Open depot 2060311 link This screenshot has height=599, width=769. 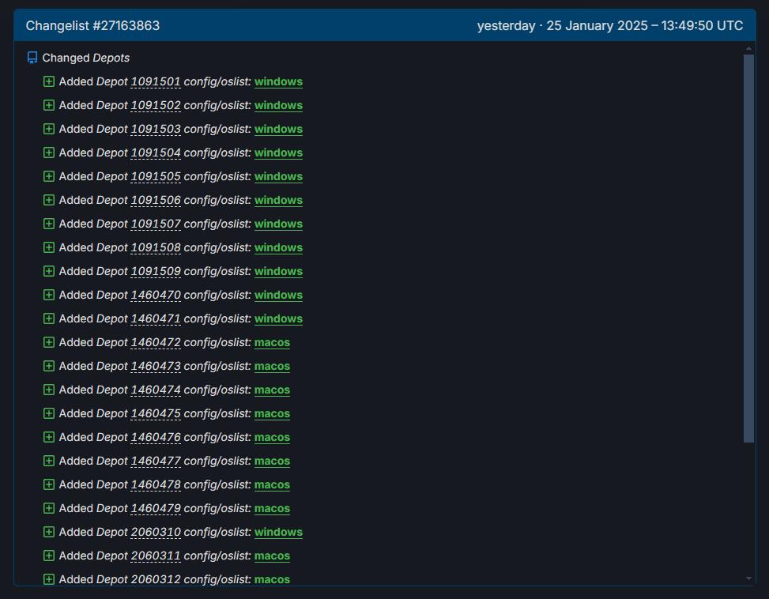[x=156, y=556]
